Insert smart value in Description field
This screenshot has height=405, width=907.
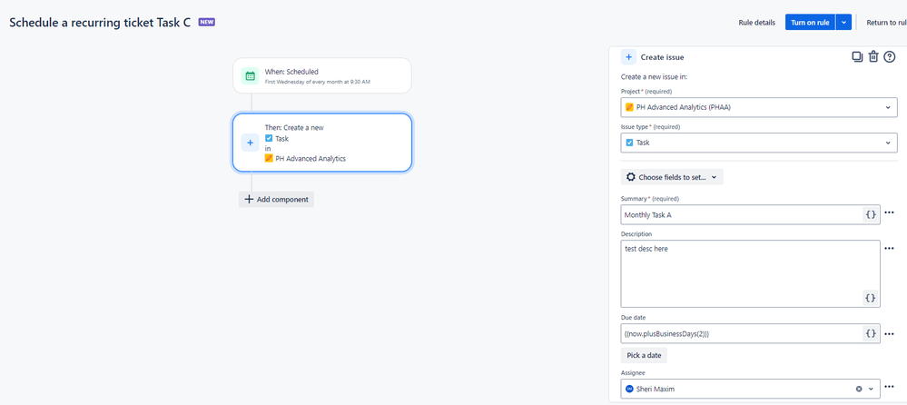click(871, 298)
